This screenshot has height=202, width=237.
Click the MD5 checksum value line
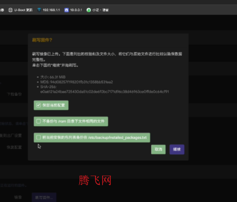76,82
